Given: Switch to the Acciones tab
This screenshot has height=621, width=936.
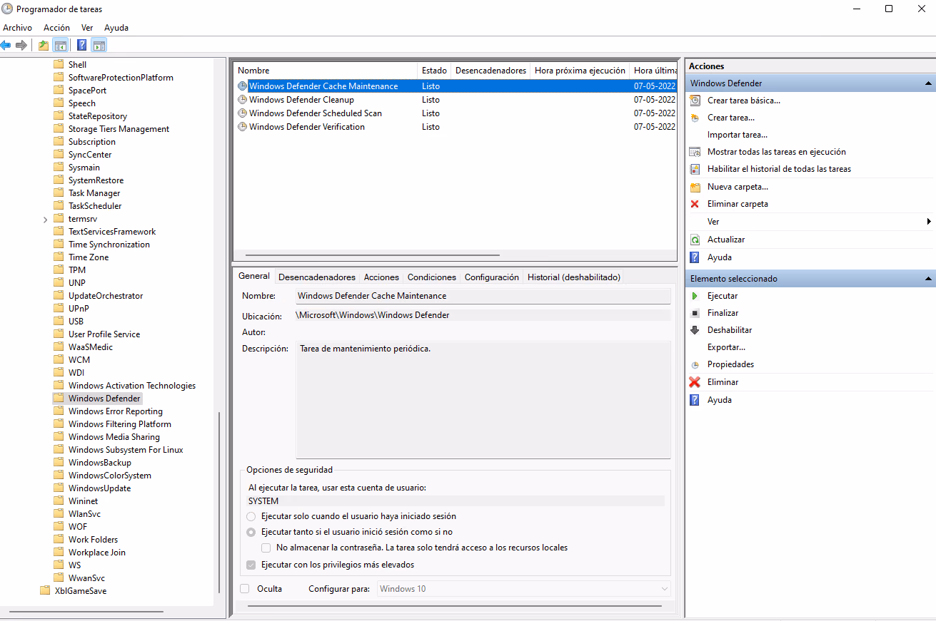Looking at the screenshot, I should [x=381, y=277].
